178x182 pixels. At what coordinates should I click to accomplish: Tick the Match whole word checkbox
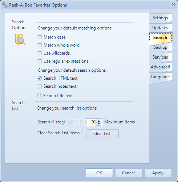tap(39, 45)
